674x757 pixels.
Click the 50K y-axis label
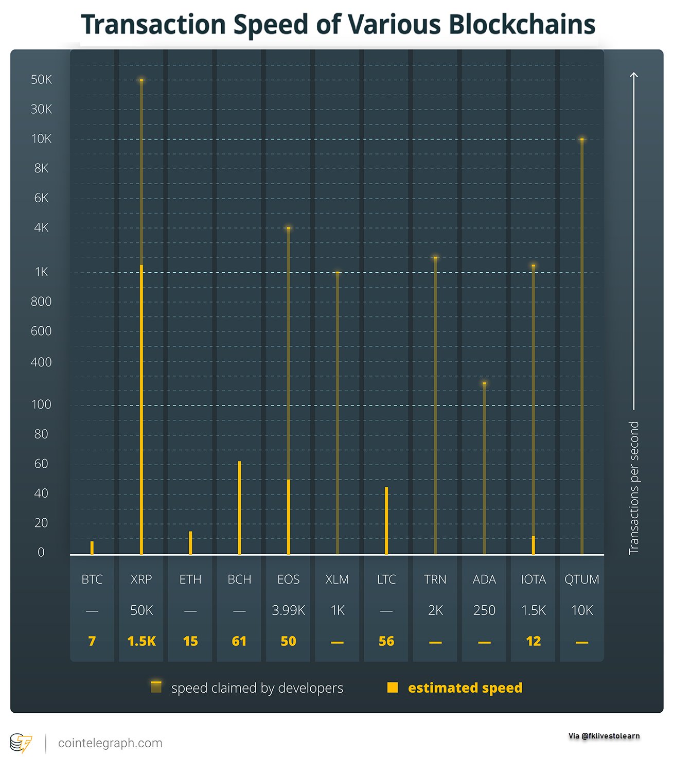(41, 79)
